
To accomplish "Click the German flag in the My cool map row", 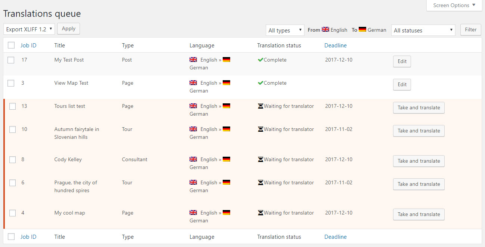I will (227, 212).
